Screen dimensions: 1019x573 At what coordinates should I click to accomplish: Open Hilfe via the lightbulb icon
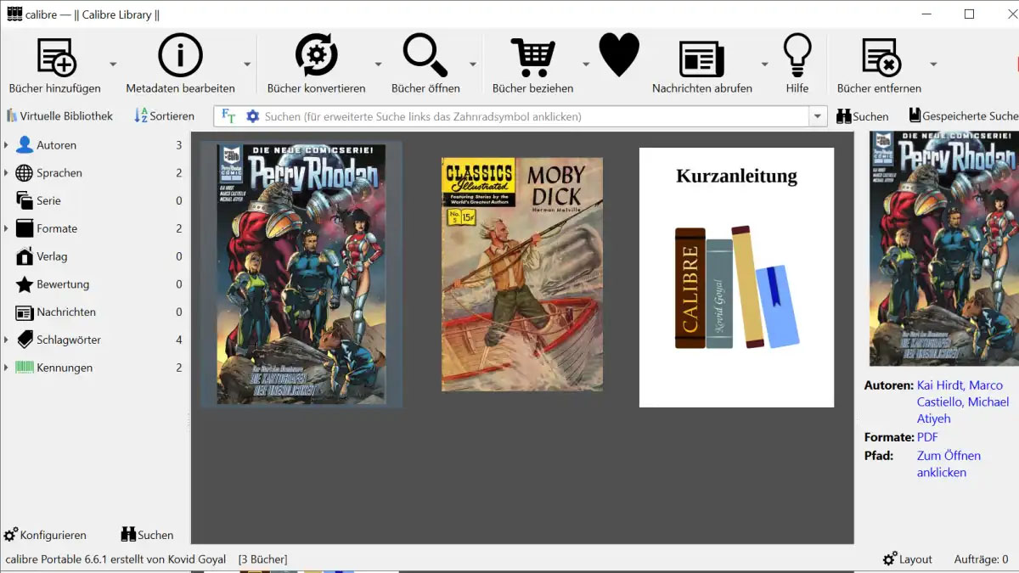(x=797, y=55)
